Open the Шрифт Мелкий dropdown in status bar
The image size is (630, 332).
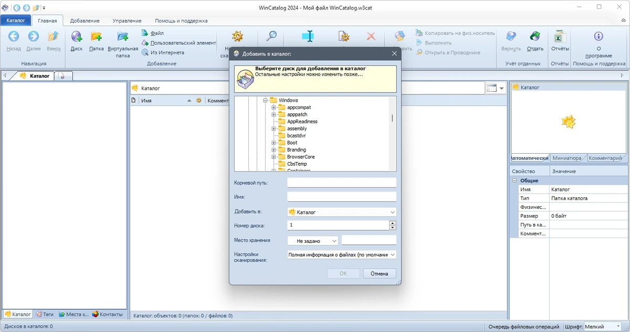604,326
